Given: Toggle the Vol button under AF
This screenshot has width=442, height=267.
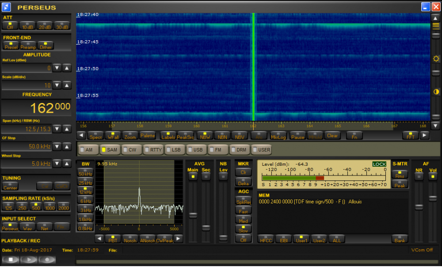Looking at the screenshot, I should [x=433, y=176].
